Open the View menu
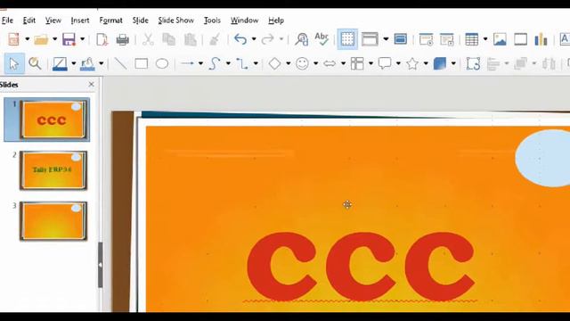Screen dimensions: 570x321 [53, 21]
